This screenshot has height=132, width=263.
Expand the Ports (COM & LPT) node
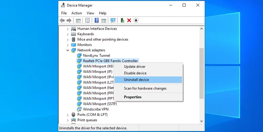pos(68,115)
